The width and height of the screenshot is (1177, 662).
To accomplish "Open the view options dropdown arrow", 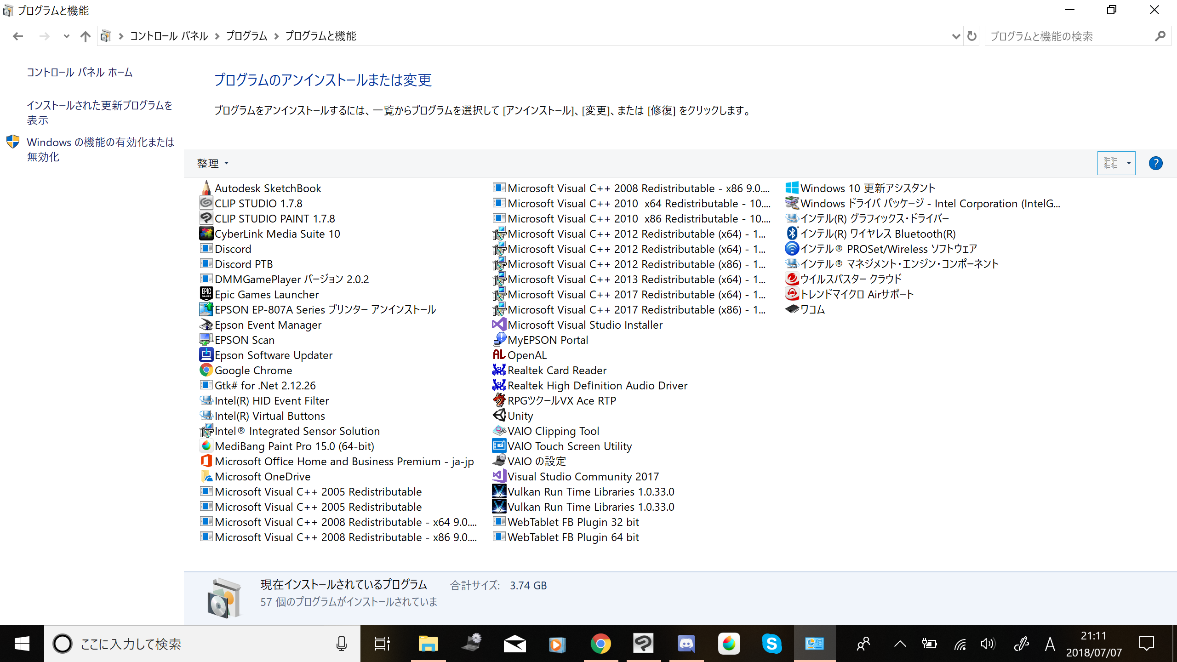I will click(1129, 163).
